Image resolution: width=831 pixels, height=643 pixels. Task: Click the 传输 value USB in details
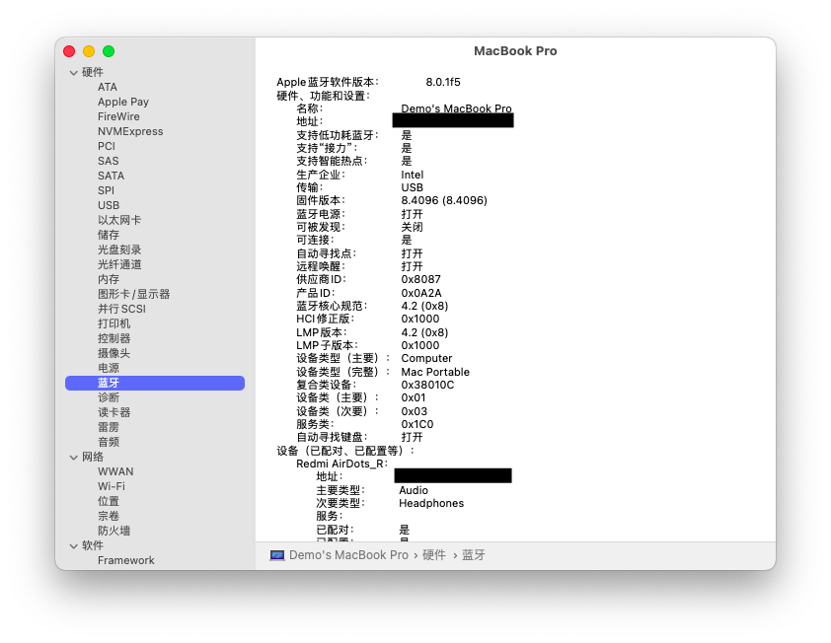coord(412,187)
